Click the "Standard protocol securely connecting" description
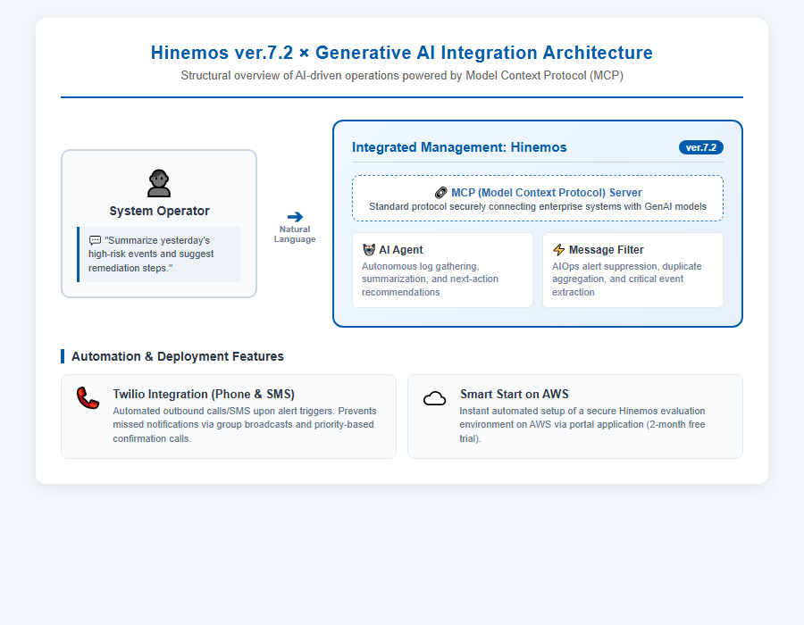The height and width of the screenshot is (625, 804). [538, 206]
